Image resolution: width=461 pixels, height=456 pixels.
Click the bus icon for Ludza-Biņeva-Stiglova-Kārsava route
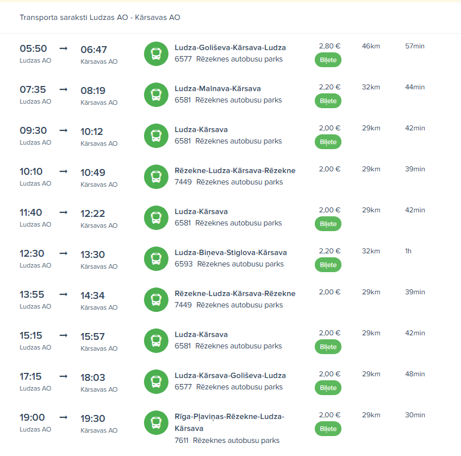pos(156,259)
